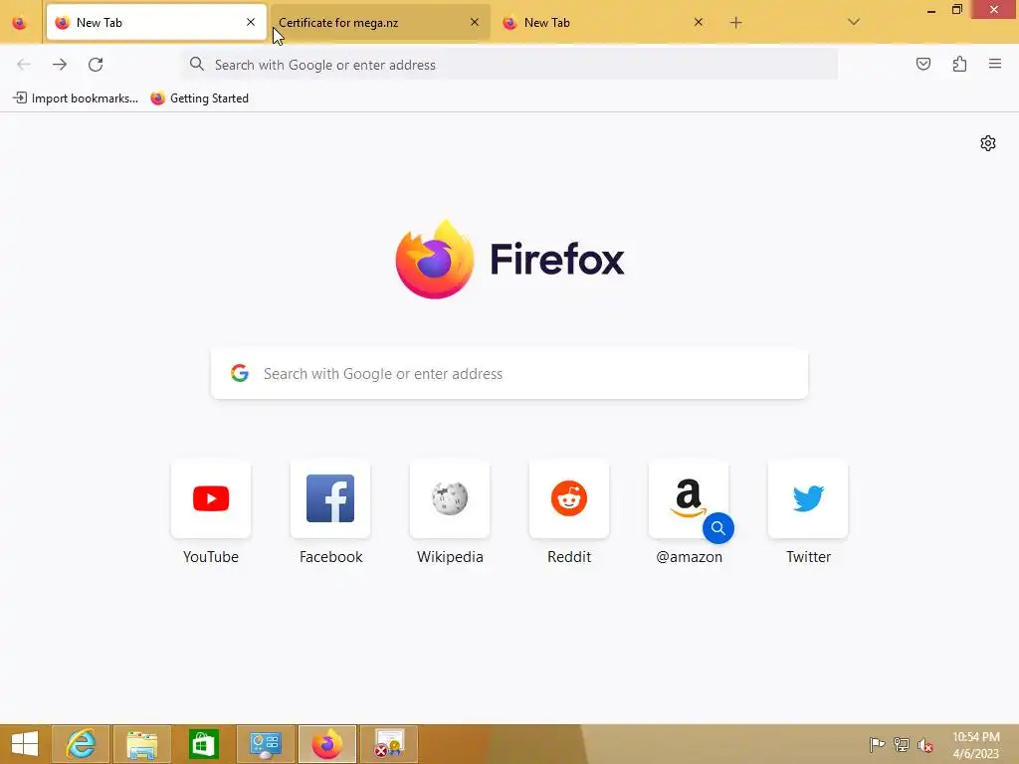Close the Certificate for mega.nz tab

tap(475, 22)
